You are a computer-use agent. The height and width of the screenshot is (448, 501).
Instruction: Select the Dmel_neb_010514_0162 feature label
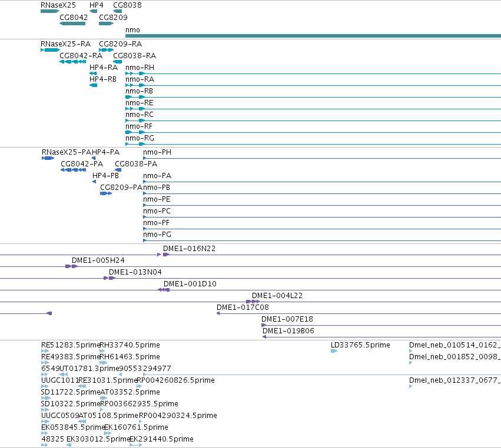(455, 345)
